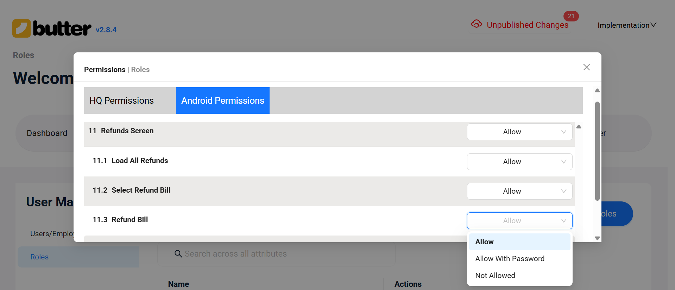Click the red badge showing 21 changes

coord(571,16)
